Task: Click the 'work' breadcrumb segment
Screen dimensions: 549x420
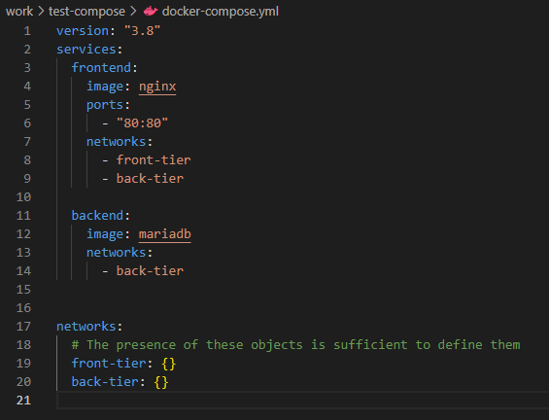Action: click(x=19, y=12)
